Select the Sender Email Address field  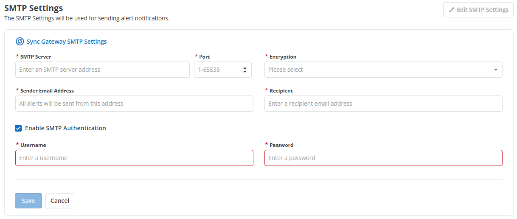tap(134, 104)
